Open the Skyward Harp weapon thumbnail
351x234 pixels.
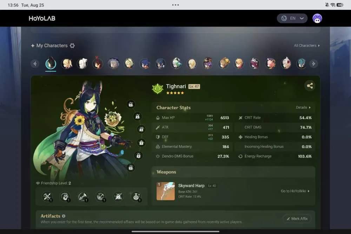tap(166, 191)
